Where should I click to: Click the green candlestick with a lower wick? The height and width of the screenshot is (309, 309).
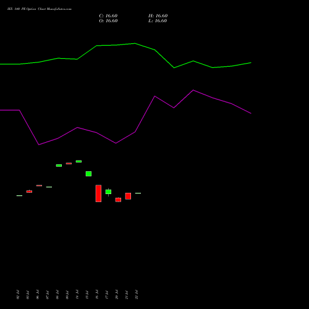(x=108, y=192)
